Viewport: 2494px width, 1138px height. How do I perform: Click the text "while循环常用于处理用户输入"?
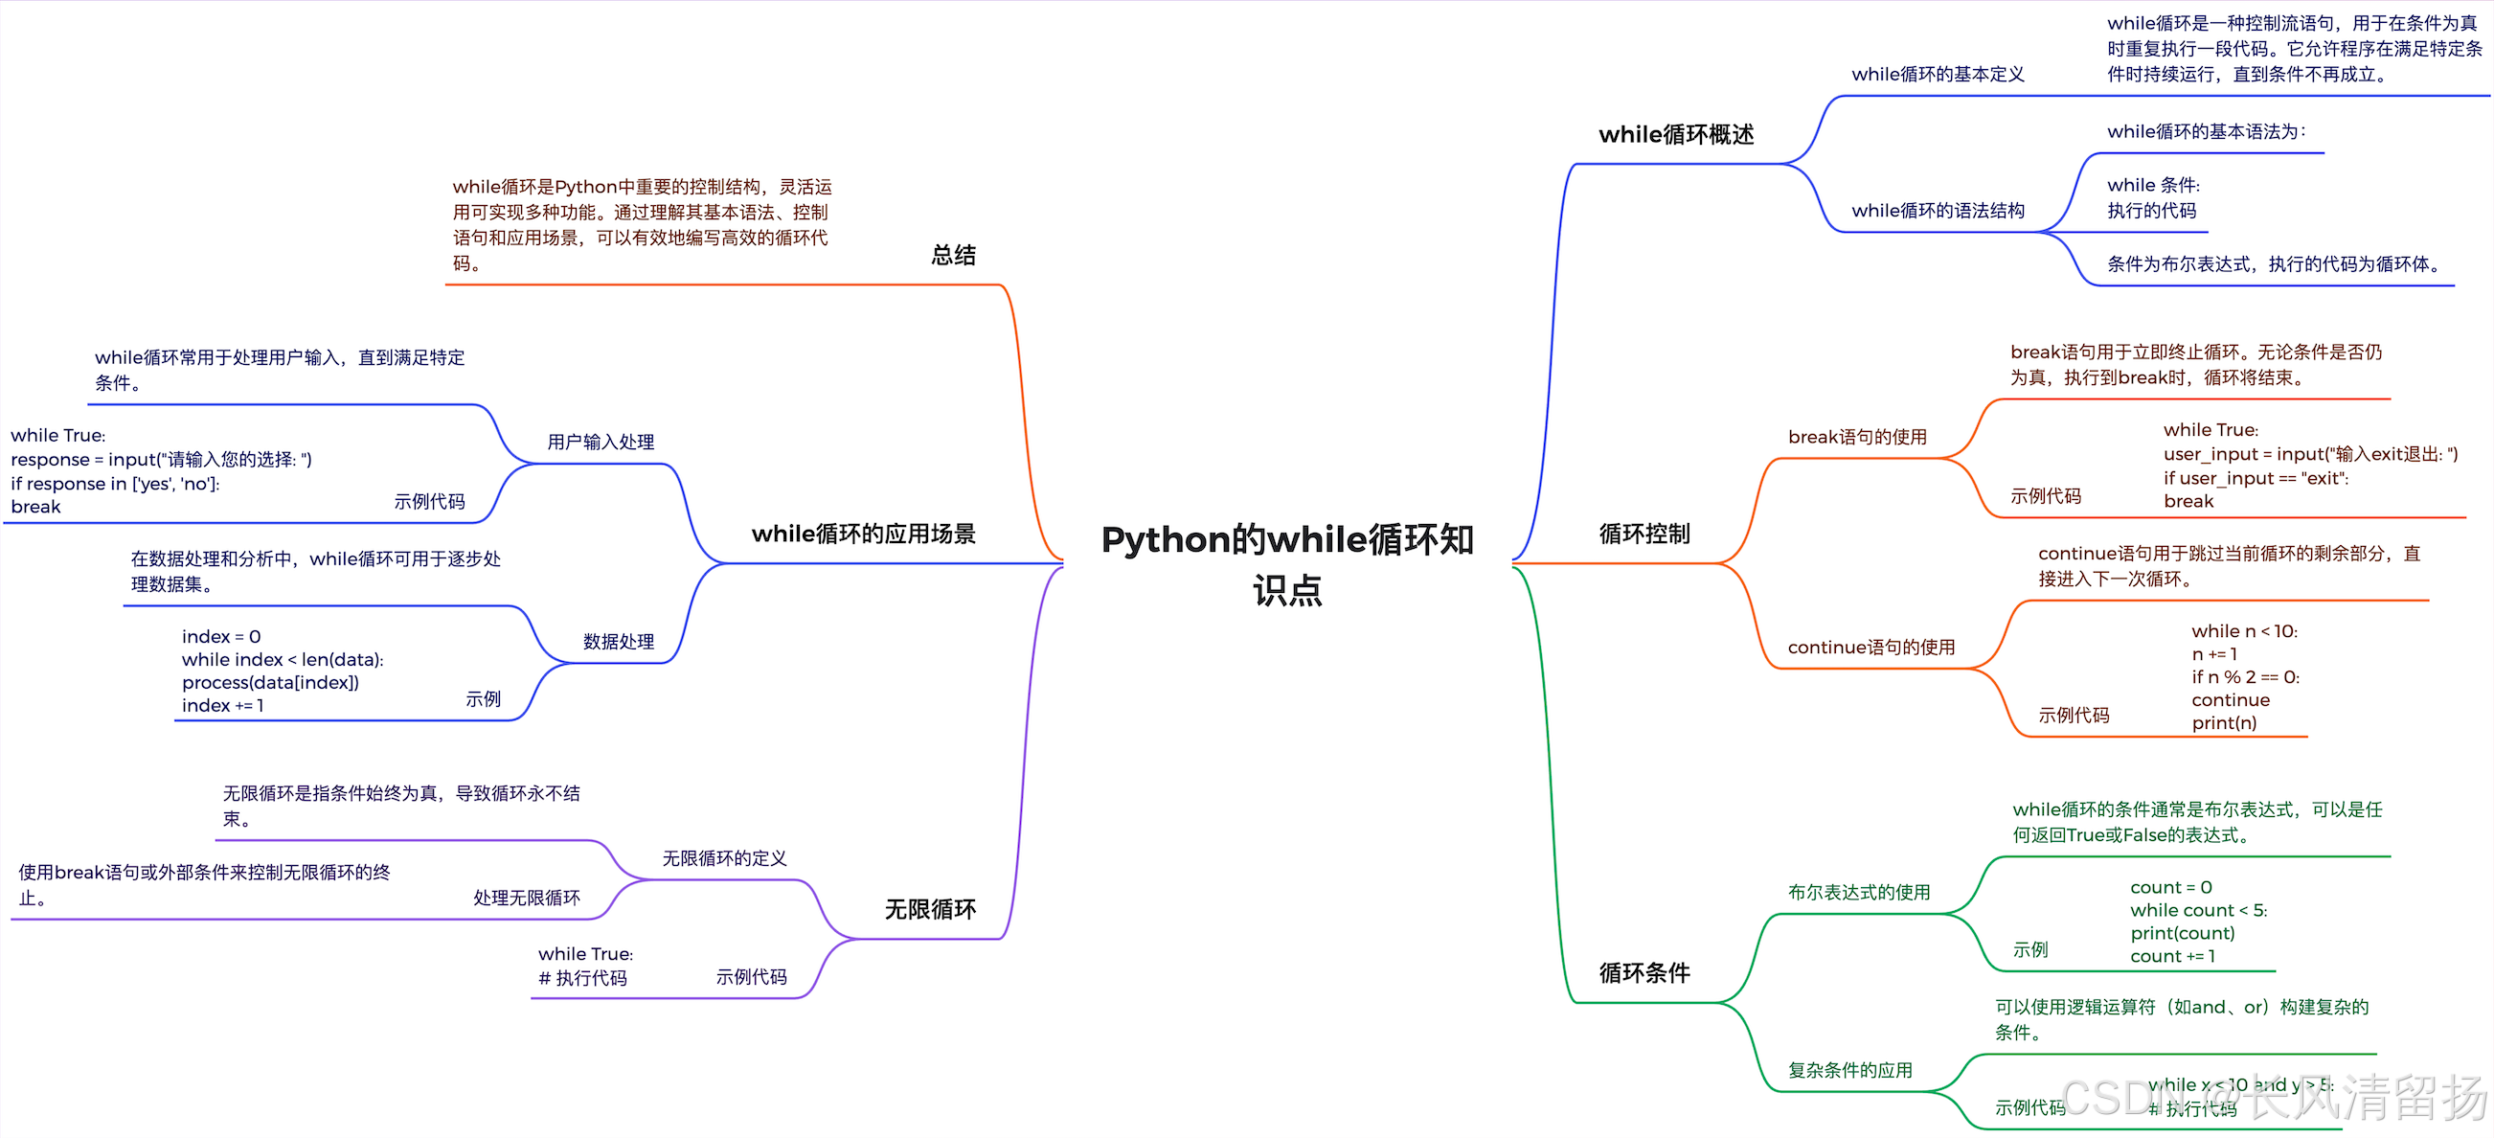(x=279, y=370)
